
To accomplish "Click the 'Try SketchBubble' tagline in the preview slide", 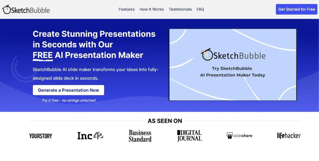I will (232, 69).
